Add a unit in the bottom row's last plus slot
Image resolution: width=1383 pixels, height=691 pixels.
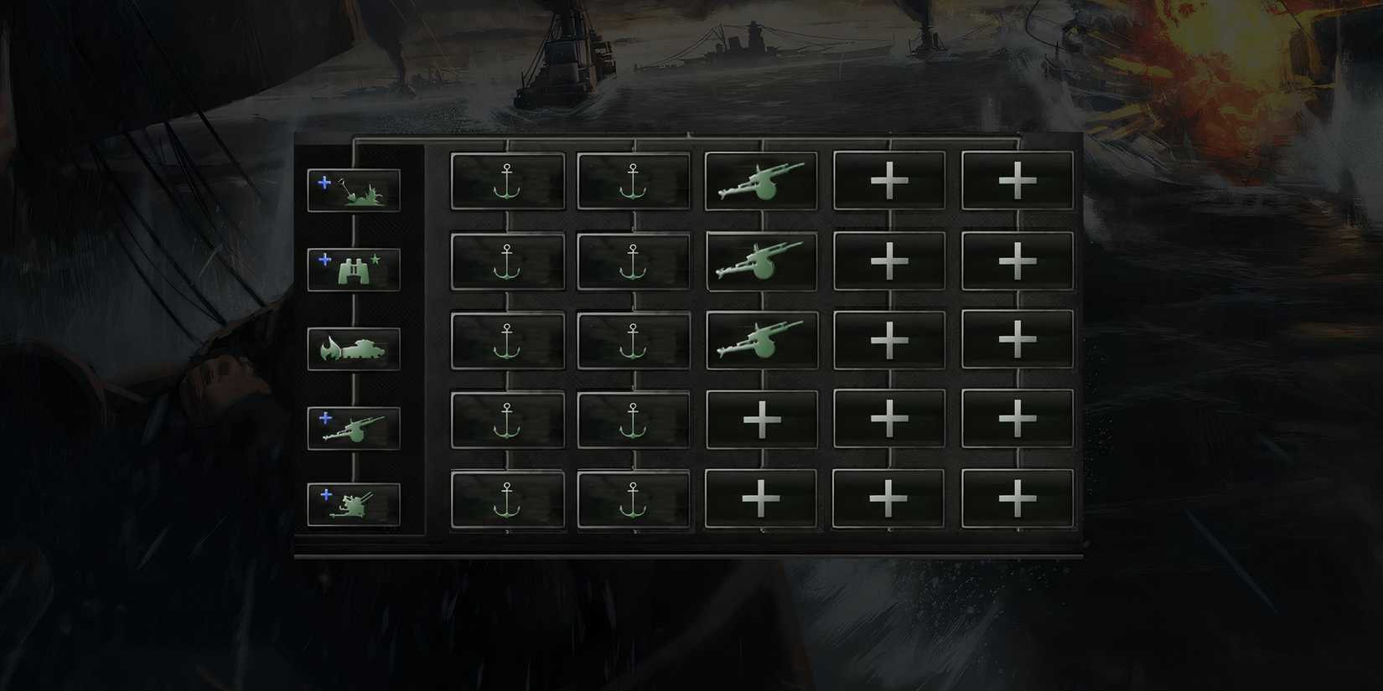[1017, 499]
